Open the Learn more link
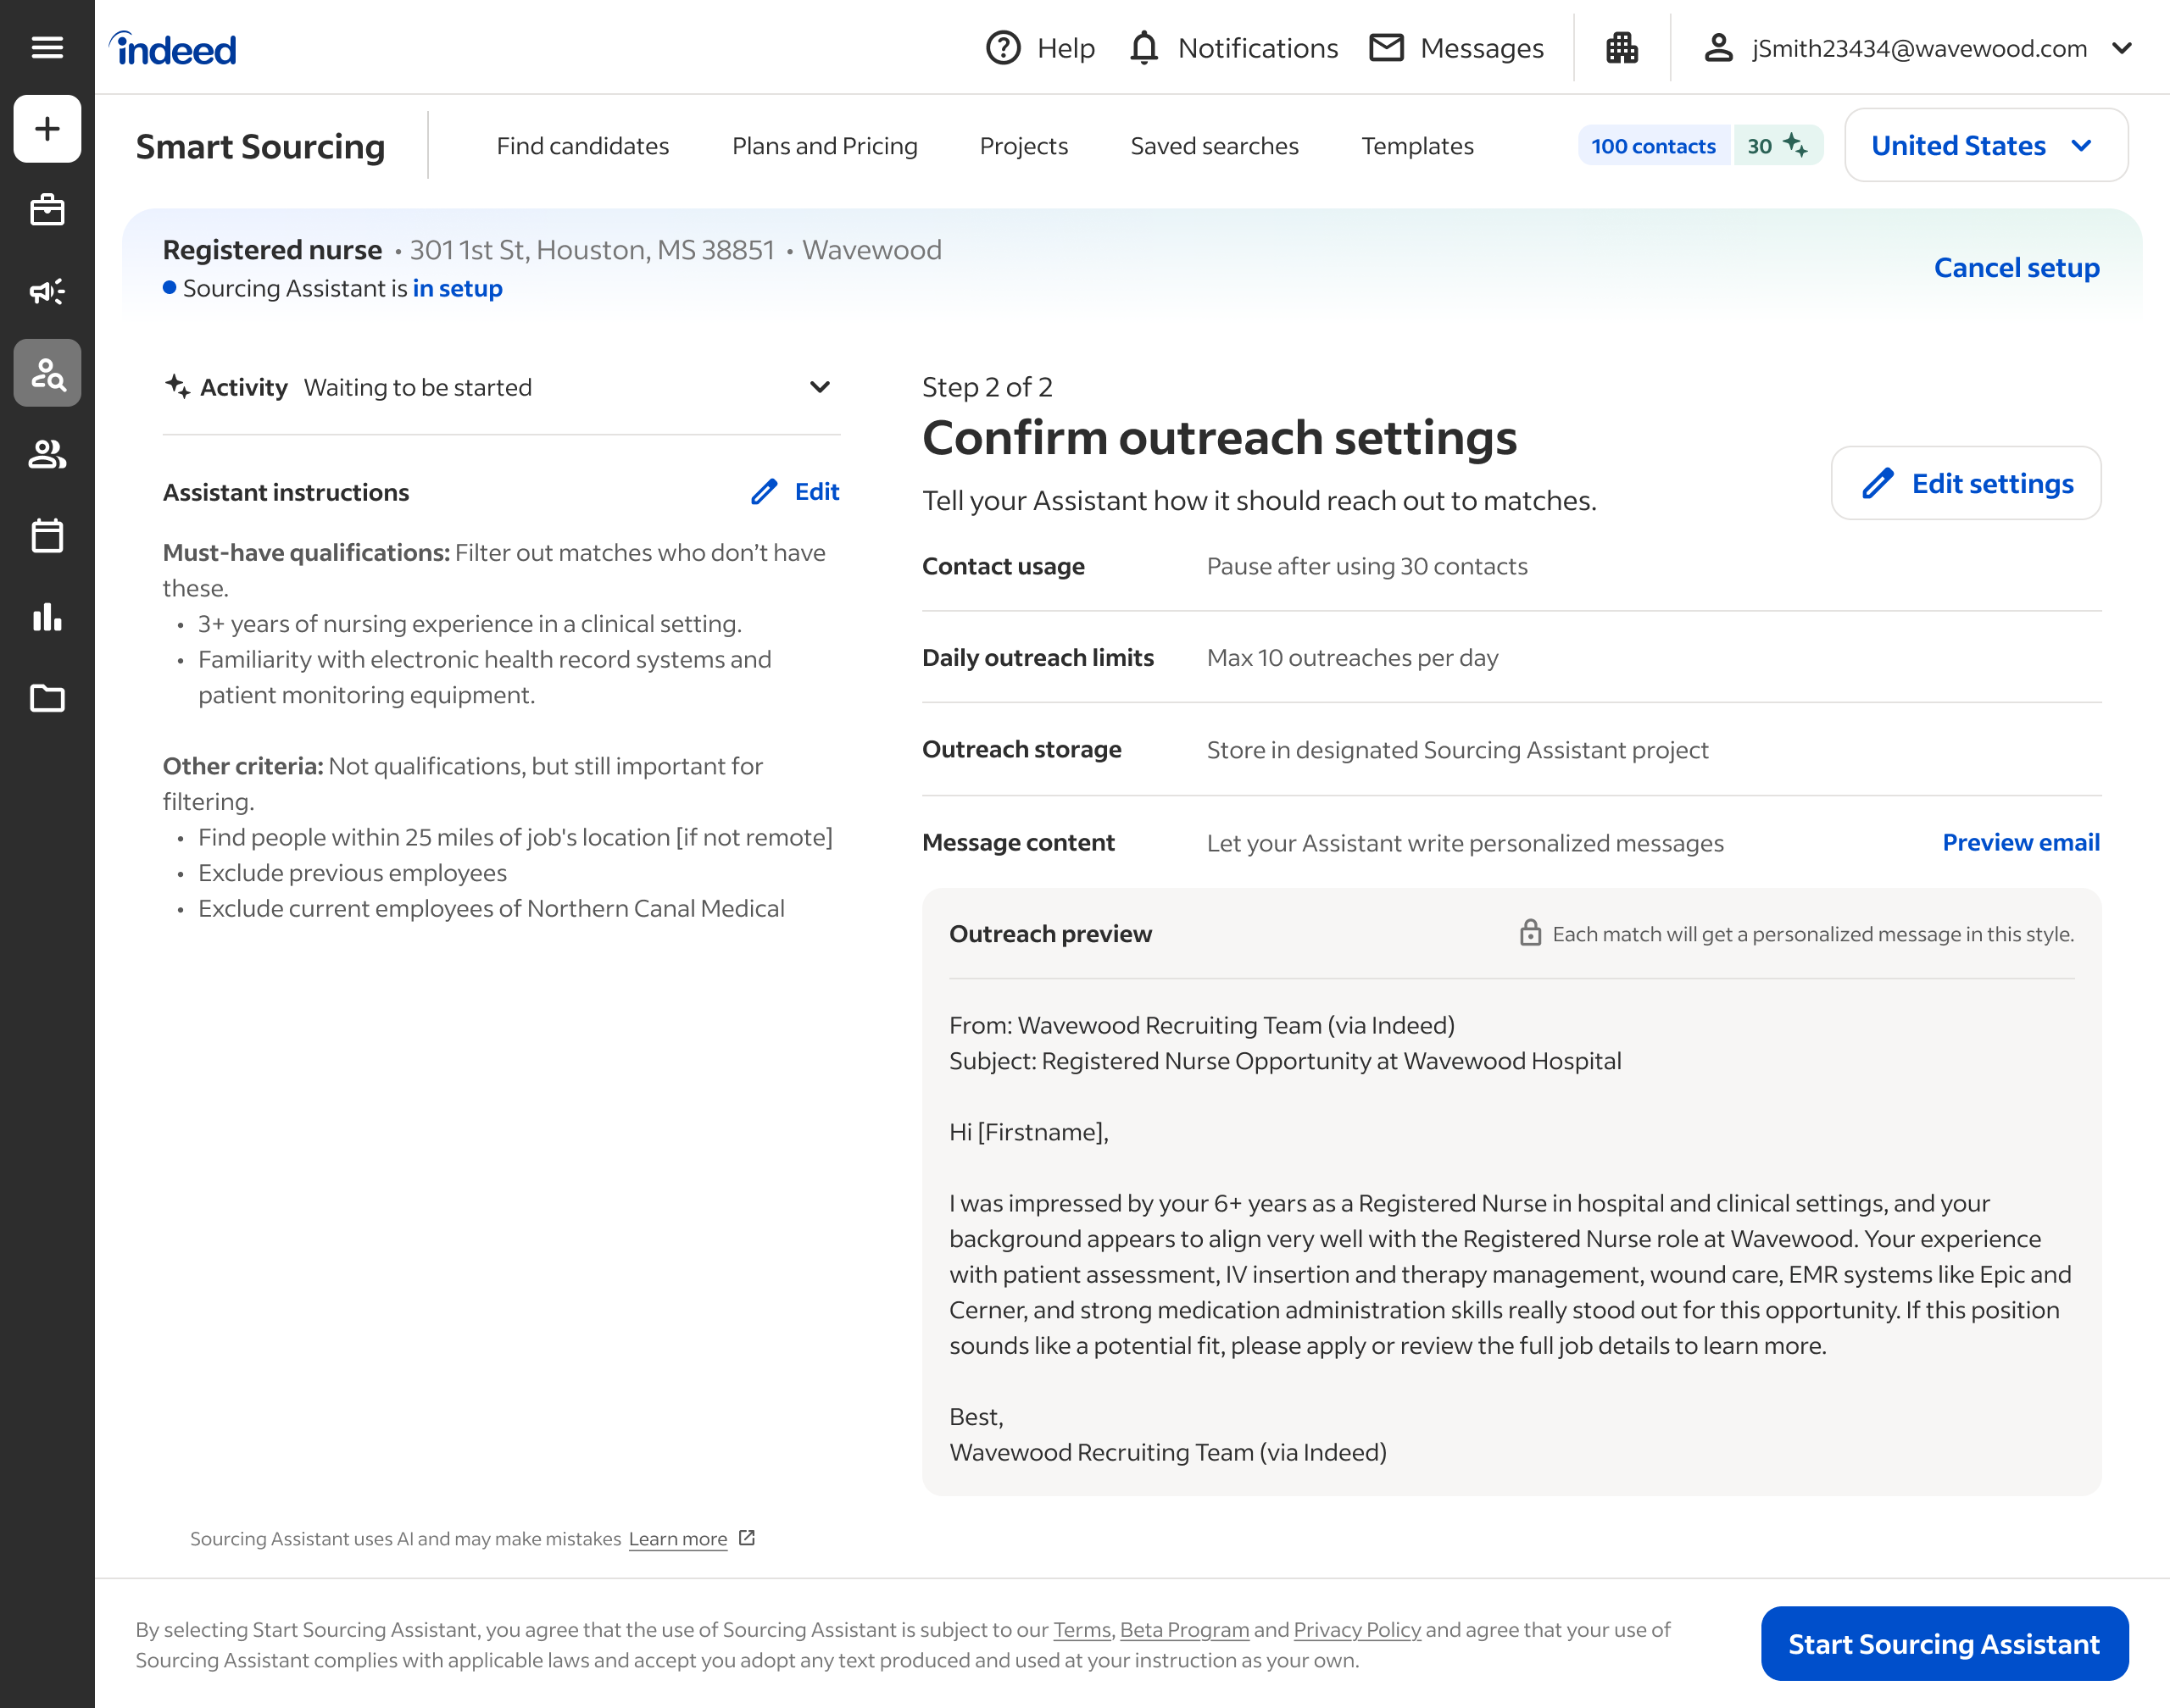Viewport: 2170px width, 1708px height. point(677,1539)
